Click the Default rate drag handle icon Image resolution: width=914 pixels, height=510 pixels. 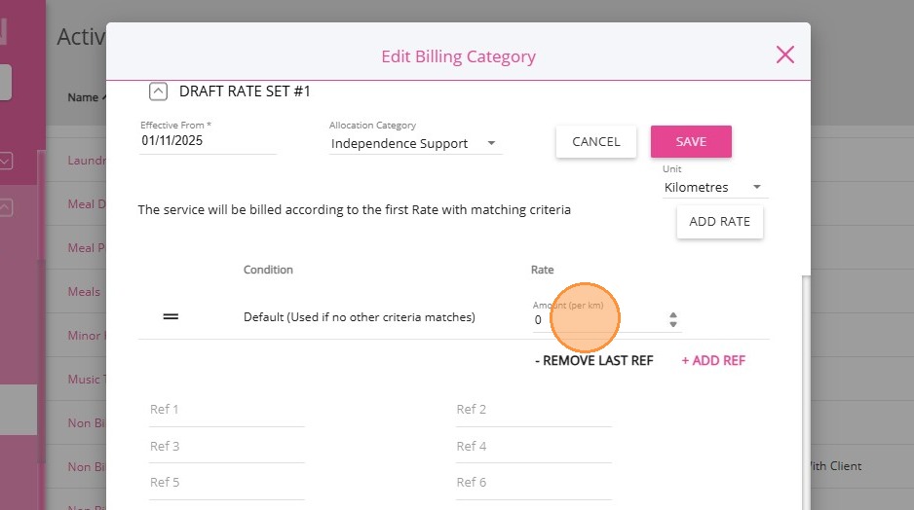tap(171, 317)
